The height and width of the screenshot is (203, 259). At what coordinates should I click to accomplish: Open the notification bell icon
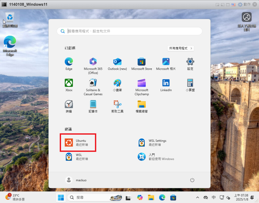point(252,197)
